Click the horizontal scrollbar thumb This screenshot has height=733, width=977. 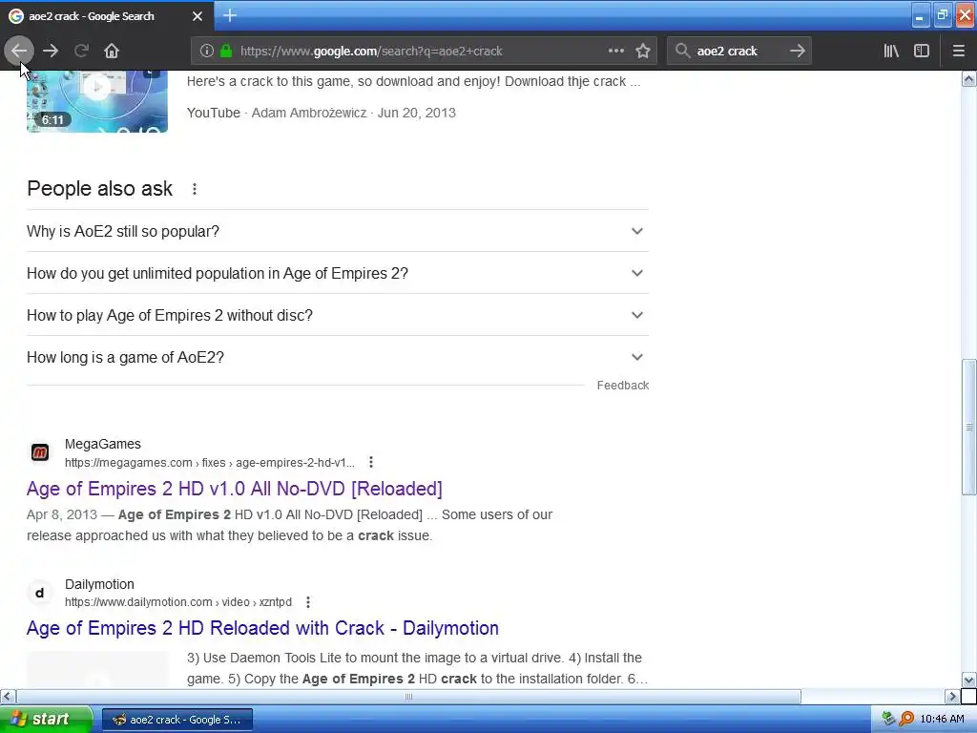[x=408, y=696]
